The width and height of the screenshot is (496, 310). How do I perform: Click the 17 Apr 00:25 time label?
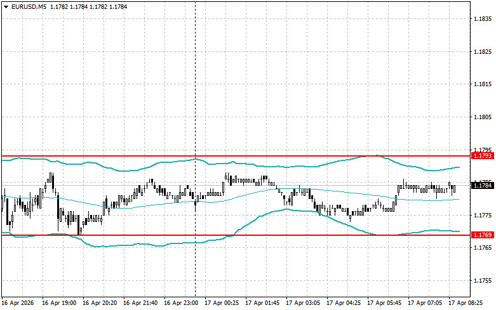pos(222,303)
